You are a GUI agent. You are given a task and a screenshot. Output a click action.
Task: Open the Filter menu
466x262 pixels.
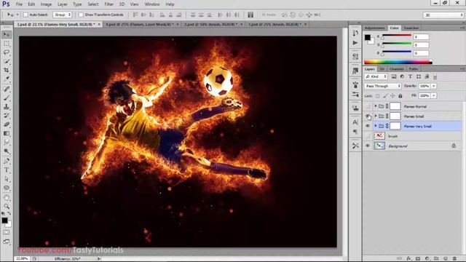[x=108, y=4]
